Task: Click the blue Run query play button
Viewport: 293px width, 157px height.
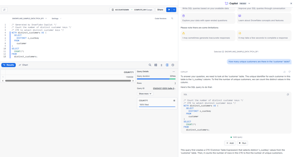Action: pyautogui.click(x=169, y=10)
